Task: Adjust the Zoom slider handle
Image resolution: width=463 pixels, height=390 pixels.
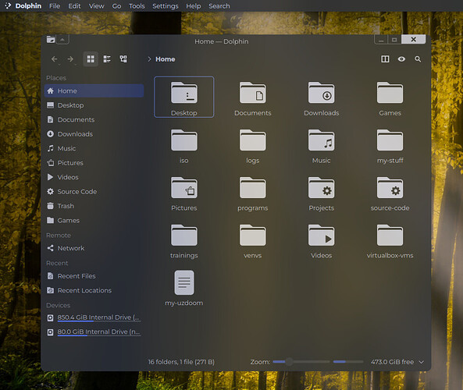Action: pyautogui.click(x=289, y=362)
